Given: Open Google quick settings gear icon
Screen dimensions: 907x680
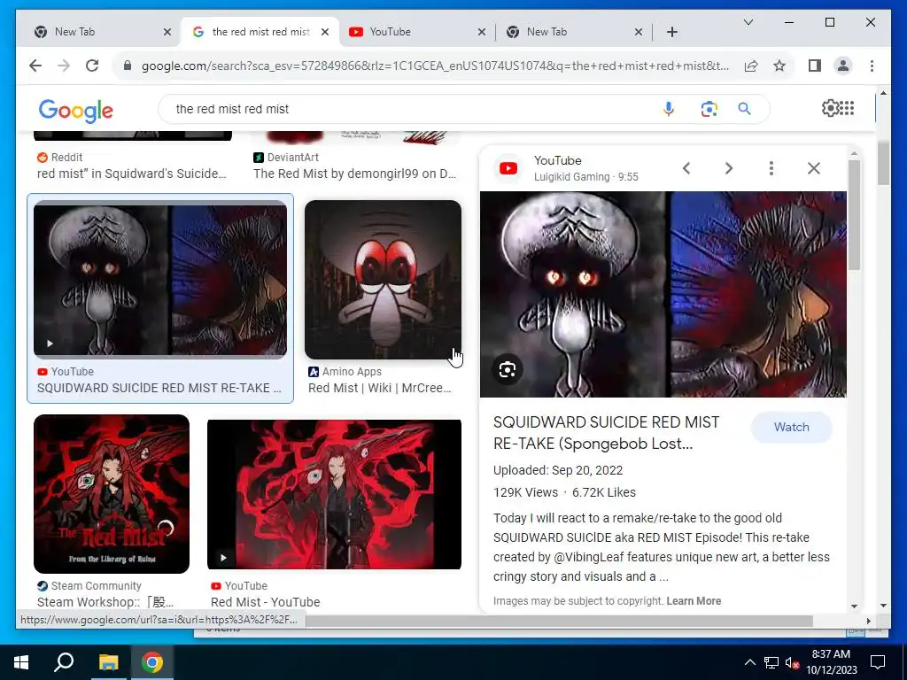Looking at the screenshot, I should [x=830, y=108].
